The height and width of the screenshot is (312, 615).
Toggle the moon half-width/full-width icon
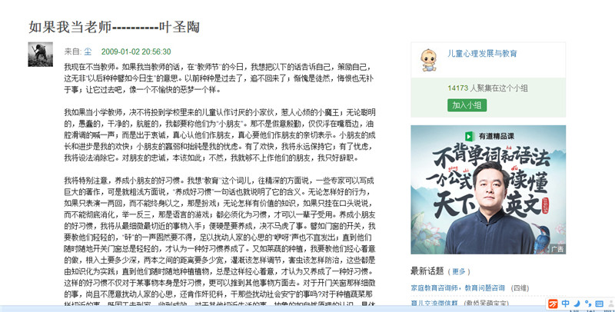coord(577,304)
